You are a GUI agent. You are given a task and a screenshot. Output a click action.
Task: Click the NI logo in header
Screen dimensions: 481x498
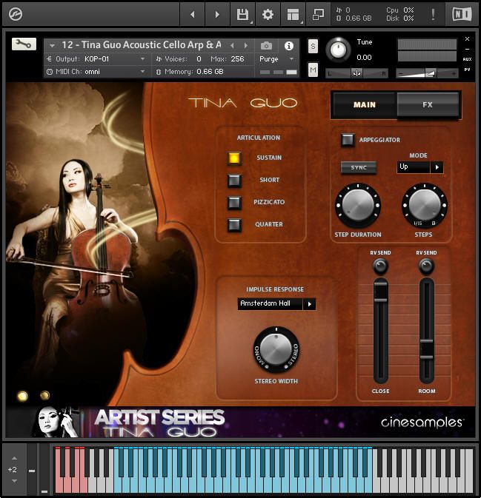coord(462,14)
